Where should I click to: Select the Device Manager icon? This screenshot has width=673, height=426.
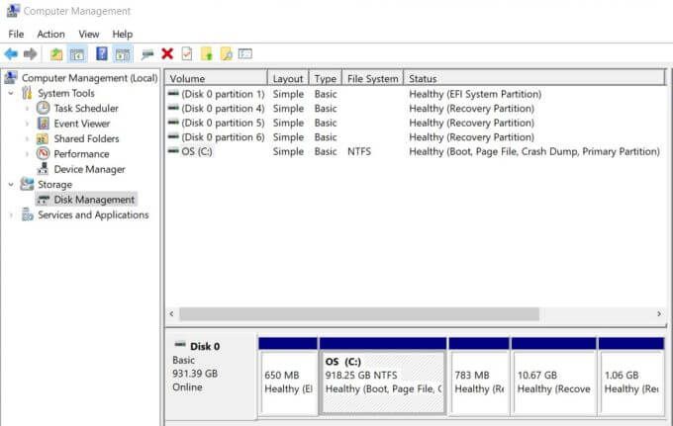43,169
